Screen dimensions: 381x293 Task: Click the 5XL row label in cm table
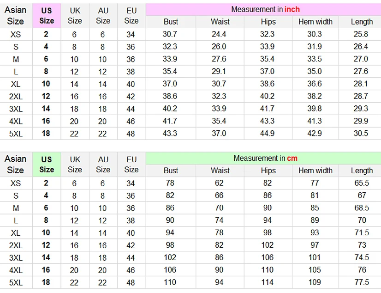click(x=16, y=282)
